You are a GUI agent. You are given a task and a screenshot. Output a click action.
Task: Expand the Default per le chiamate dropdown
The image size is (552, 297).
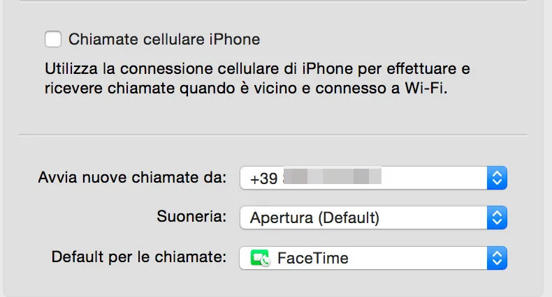coord(363,258)
